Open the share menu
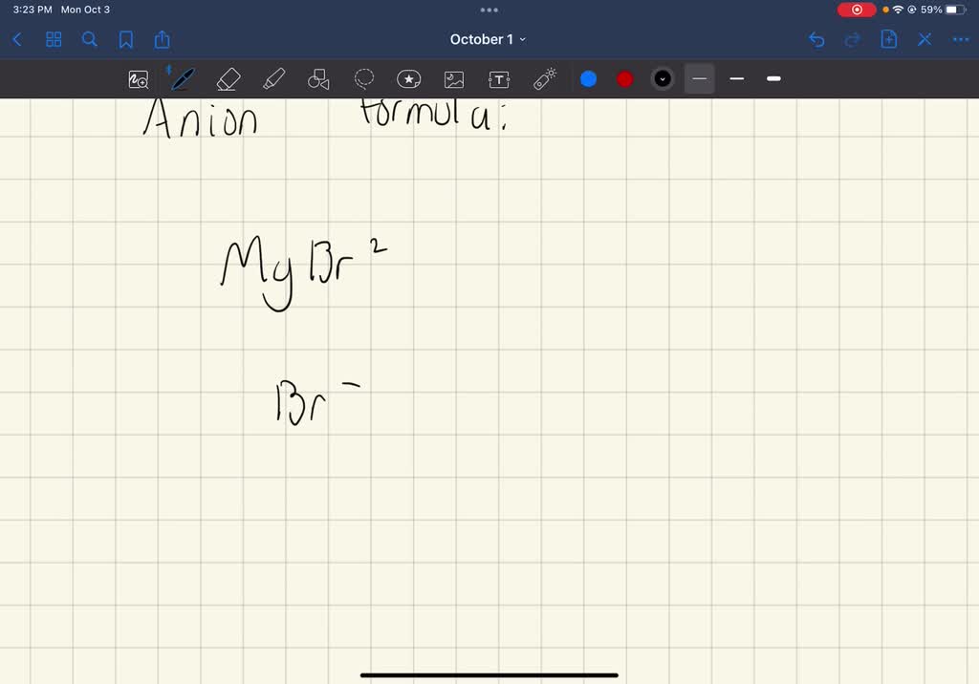 point(162,39)
